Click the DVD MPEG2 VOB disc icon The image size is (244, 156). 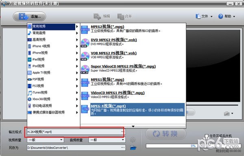coord(85,43)
